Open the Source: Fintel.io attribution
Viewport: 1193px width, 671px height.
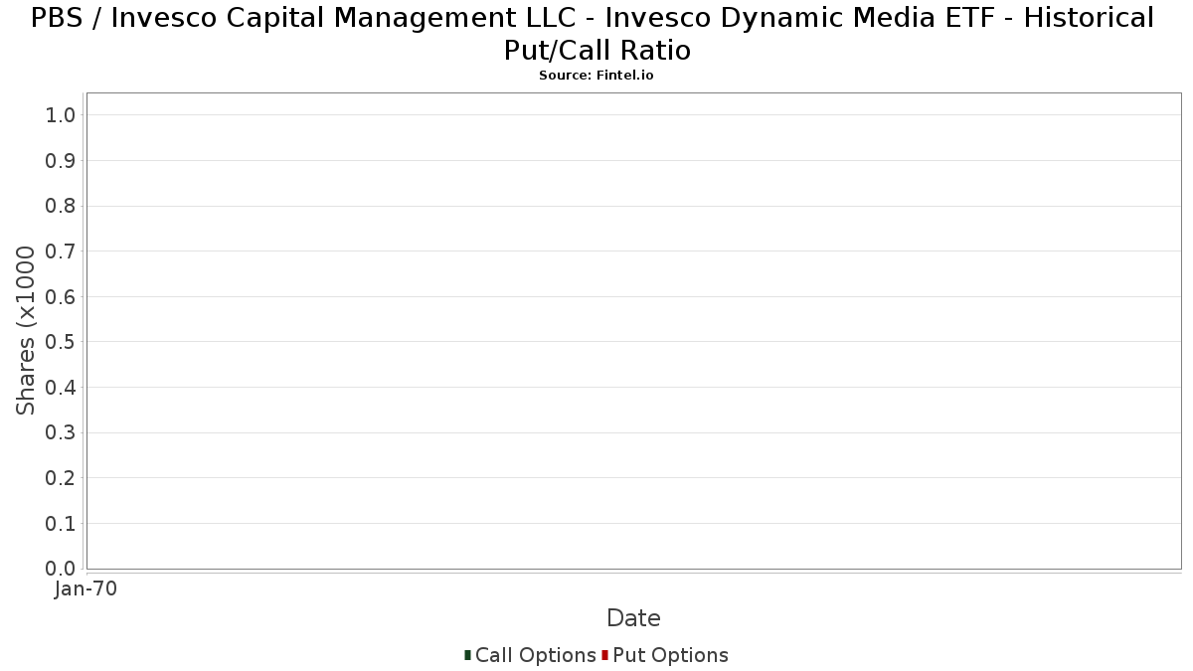(x=596, y=76)
